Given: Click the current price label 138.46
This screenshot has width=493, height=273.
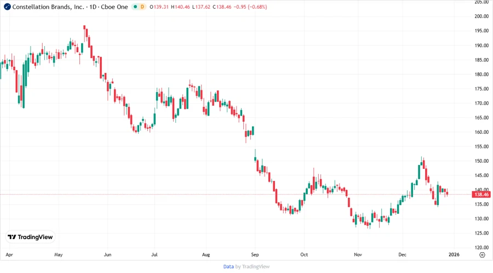Looking at the screenshot, I should click(481, 195).
